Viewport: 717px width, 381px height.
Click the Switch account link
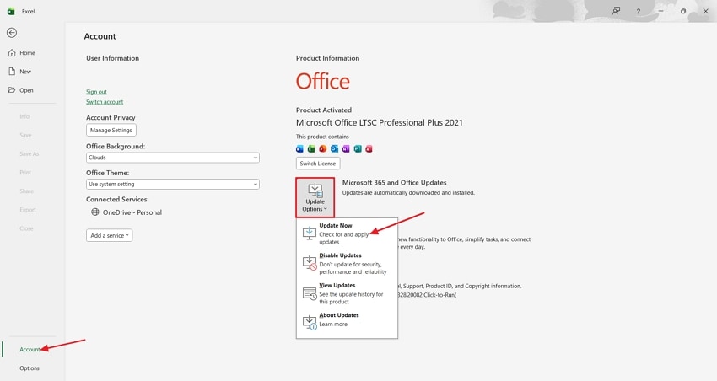pos(105,102)
